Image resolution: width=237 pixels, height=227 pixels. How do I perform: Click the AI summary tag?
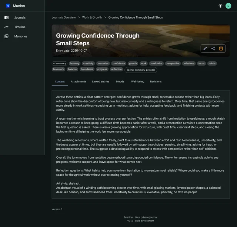(x=60, y=64)
